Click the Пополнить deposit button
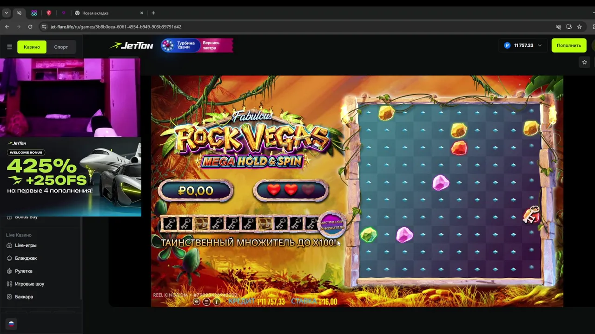Screen dimensions: 595x334 (569, 45)
